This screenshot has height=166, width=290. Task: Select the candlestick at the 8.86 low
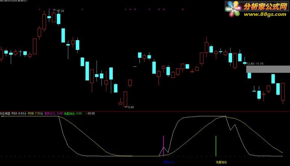pyautogui.click(x=125, y=99)
